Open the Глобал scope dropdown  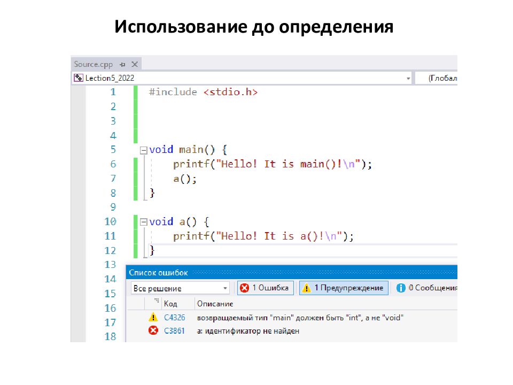[436, 78]
